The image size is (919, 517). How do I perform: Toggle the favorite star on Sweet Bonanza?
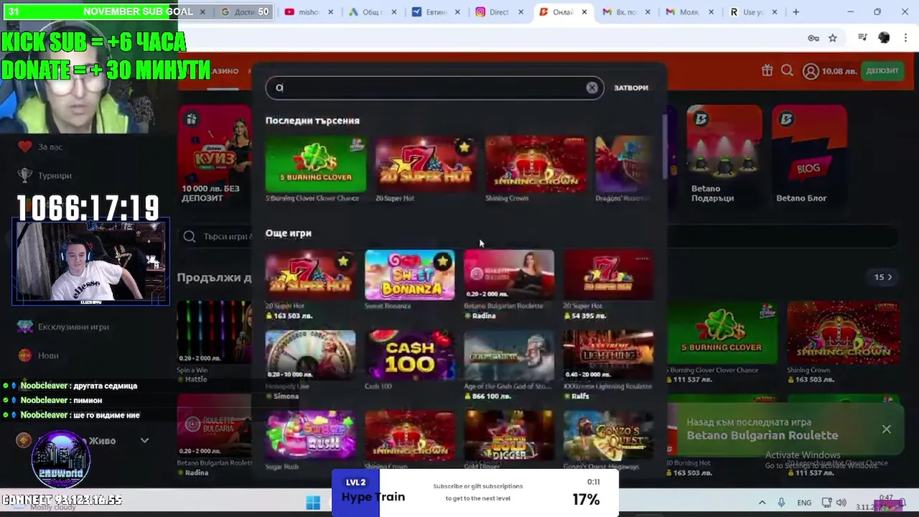[442, 261]
